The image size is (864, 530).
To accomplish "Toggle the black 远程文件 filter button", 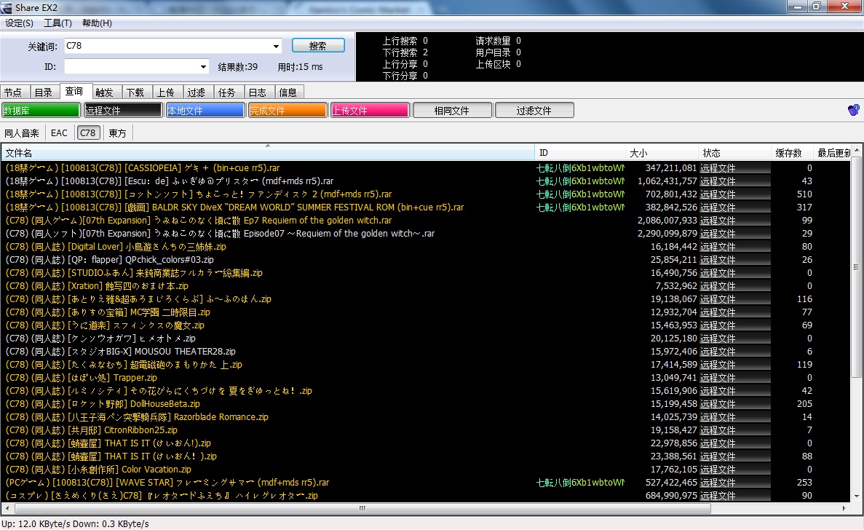I will pos(123,110).
